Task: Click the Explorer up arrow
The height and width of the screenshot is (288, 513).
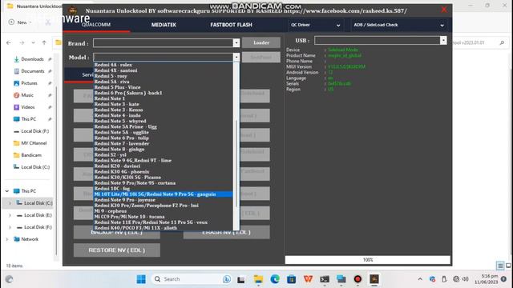Action: [44, 42]
